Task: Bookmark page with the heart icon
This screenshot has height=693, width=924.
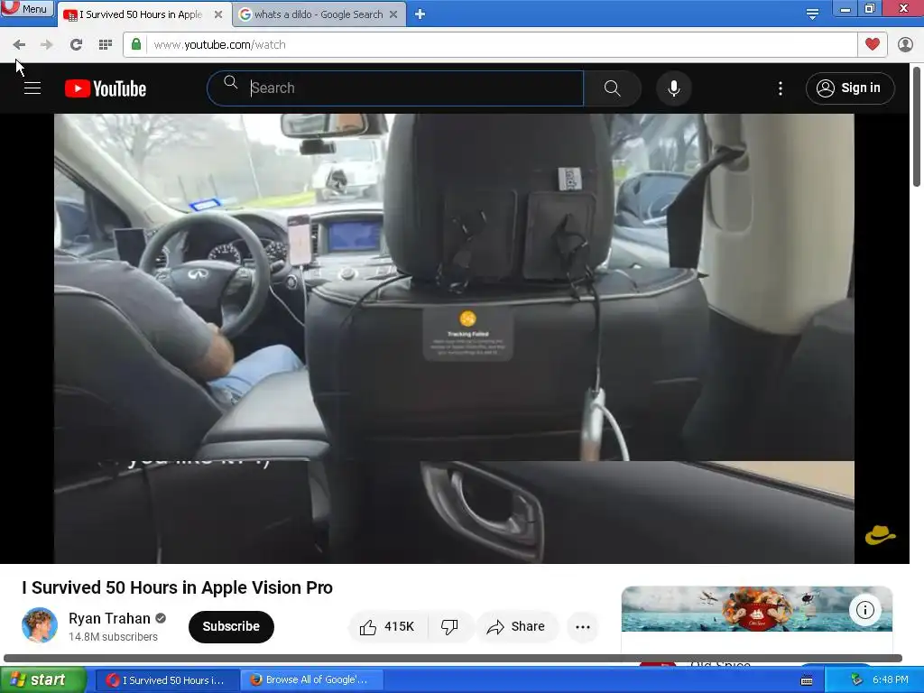Action: click(x=873, y=44)
